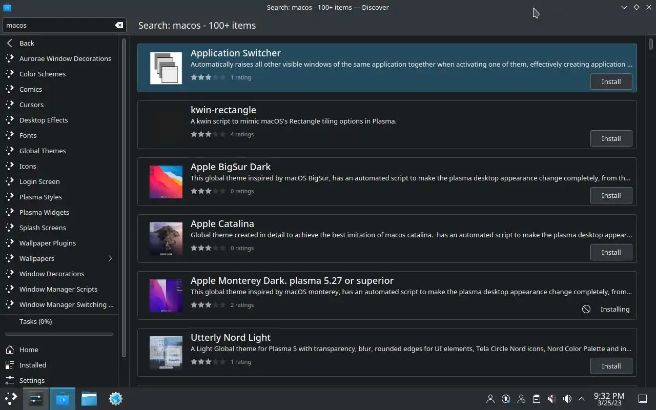
Task: Install kwin-rectangle
Action: pyautogui.click(x=611, y=138)
